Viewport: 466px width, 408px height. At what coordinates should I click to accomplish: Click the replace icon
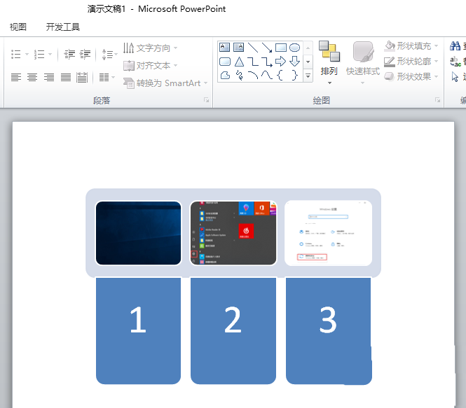point(455,62)
